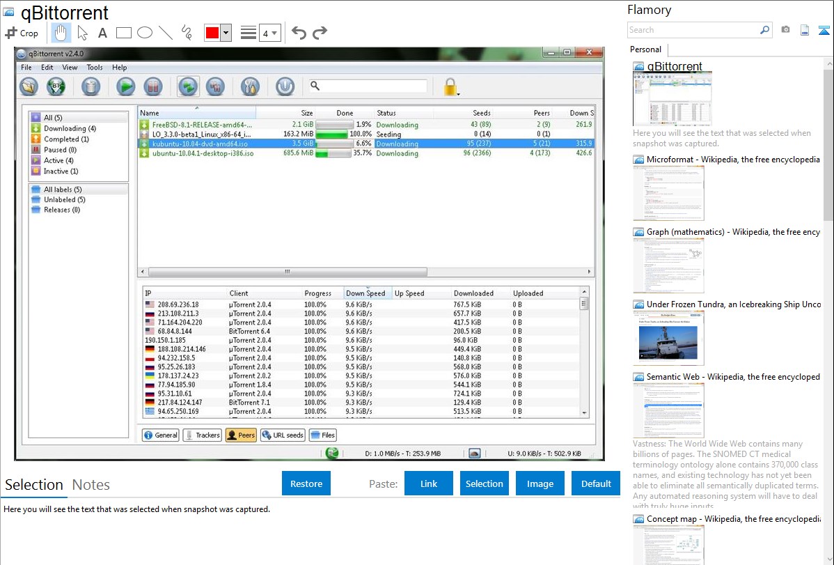
Task: Open the color picker dropdown arrow
Action: 226,33
